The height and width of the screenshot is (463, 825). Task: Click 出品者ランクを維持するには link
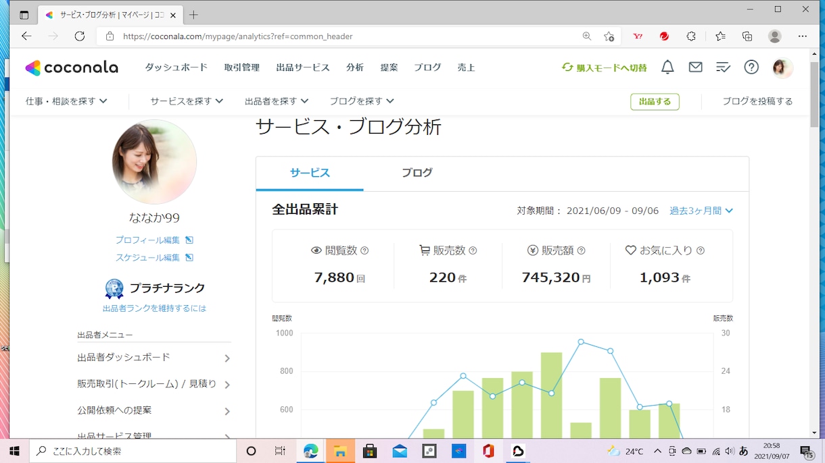point(154,308)
